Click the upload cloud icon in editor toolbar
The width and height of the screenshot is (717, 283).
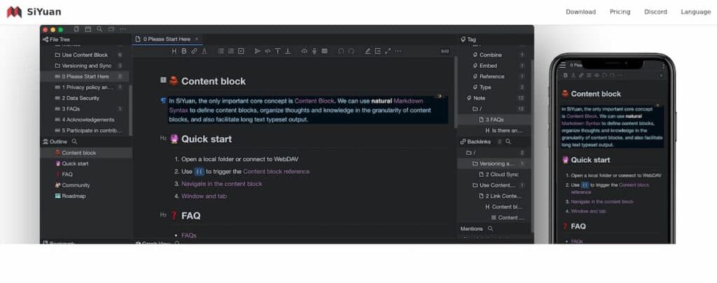(x=305, y=51)
